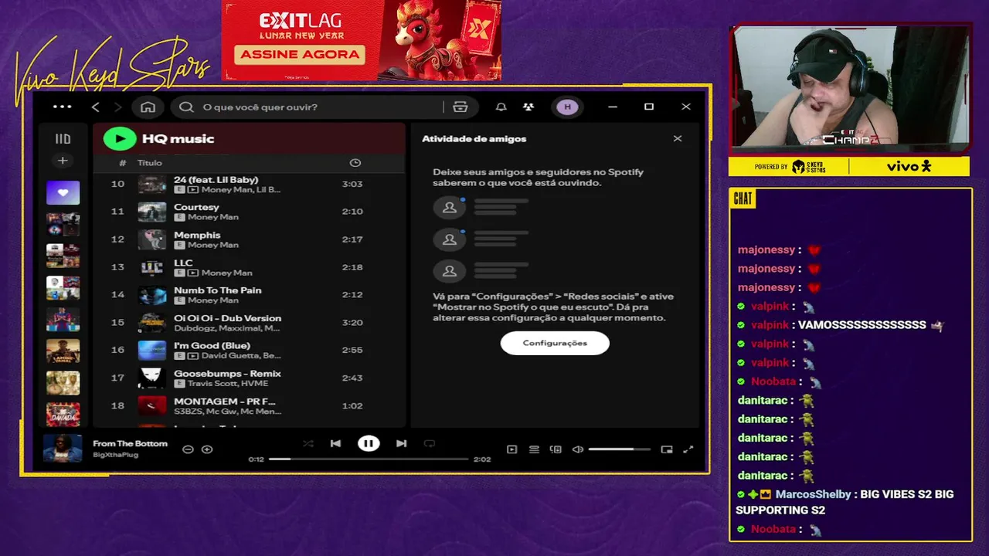This screenshot has width=989, height=556.
Task: Open the artist 'BigXthaPlug'
Action: pyautogui.click(x=115, y=455)
